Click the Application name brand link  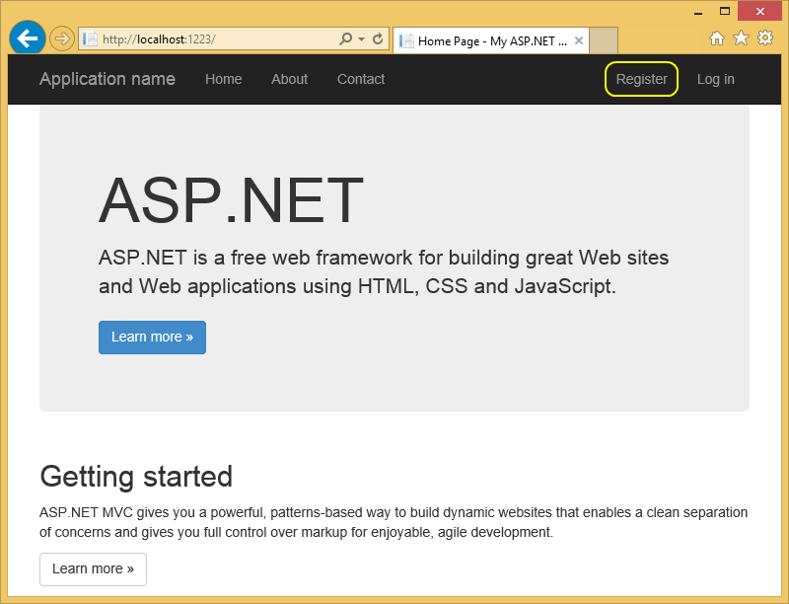[108, 79]
